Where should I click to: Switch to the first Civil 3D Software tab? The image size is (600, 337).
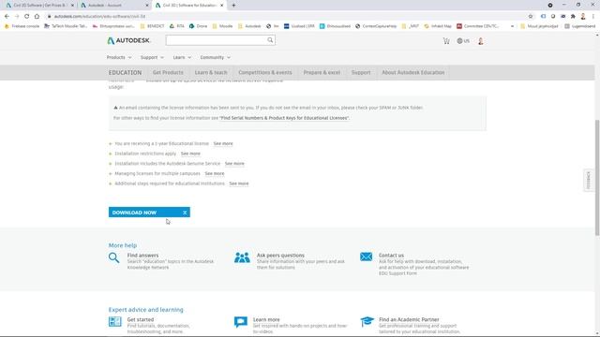pyautogui.click(x=39, y=6)
